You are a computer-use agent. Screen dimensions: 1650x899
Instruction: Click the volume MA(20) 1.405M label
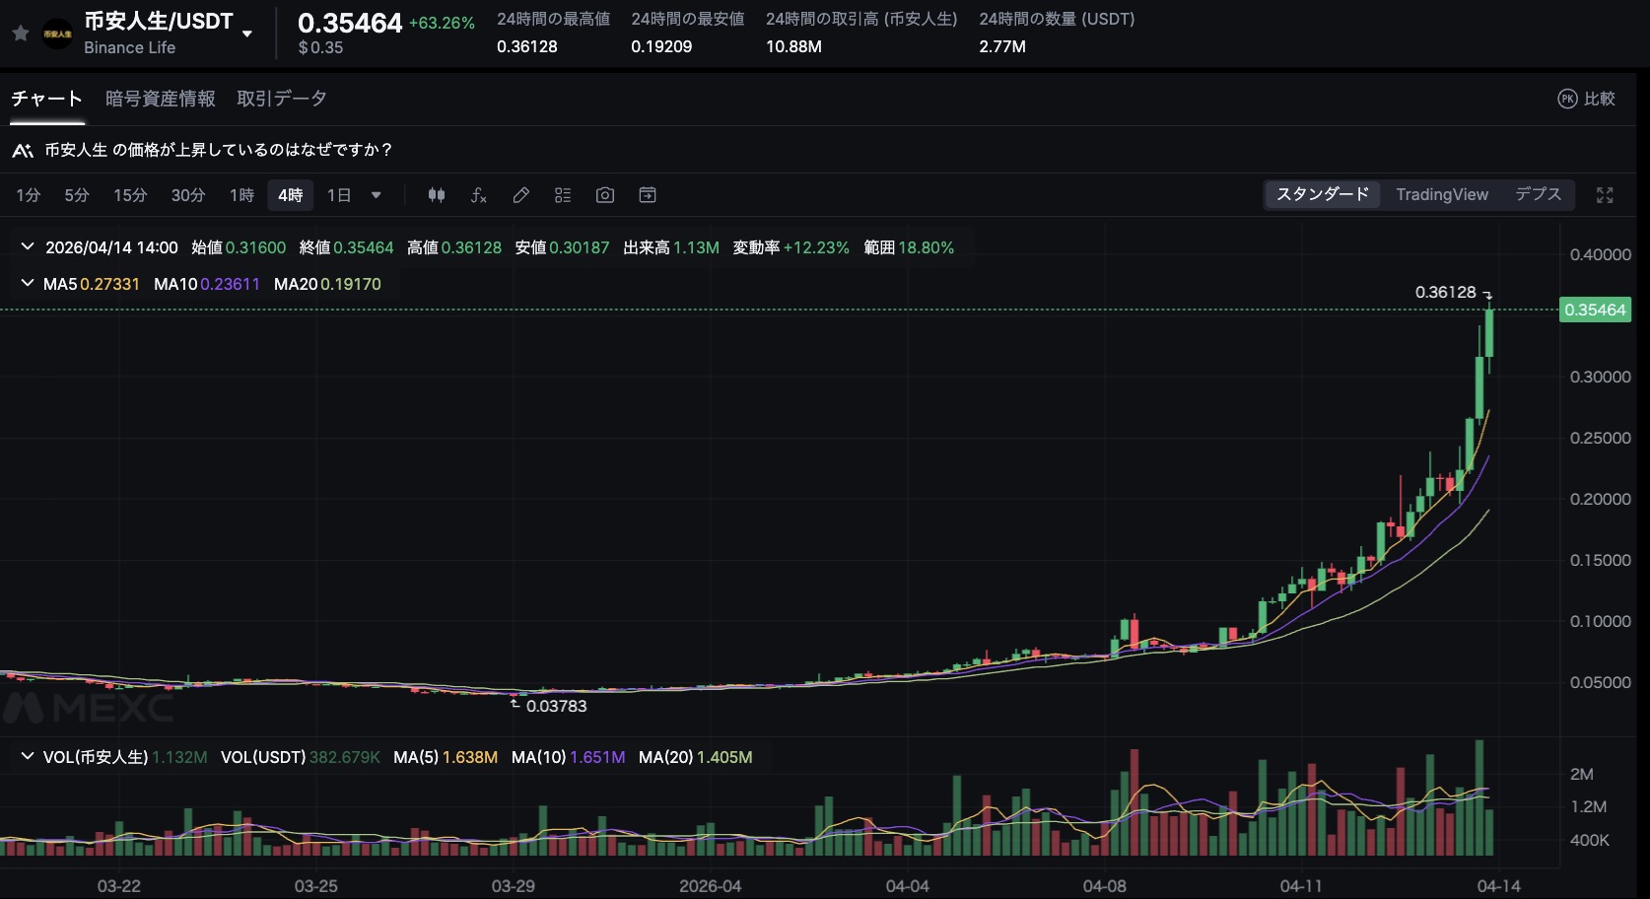pyautogui.click(x=696, y=757)
